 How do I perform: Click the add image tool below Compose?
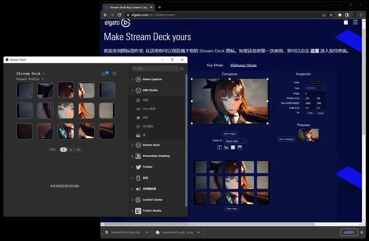pyautogui.click(x=226, y=148)
